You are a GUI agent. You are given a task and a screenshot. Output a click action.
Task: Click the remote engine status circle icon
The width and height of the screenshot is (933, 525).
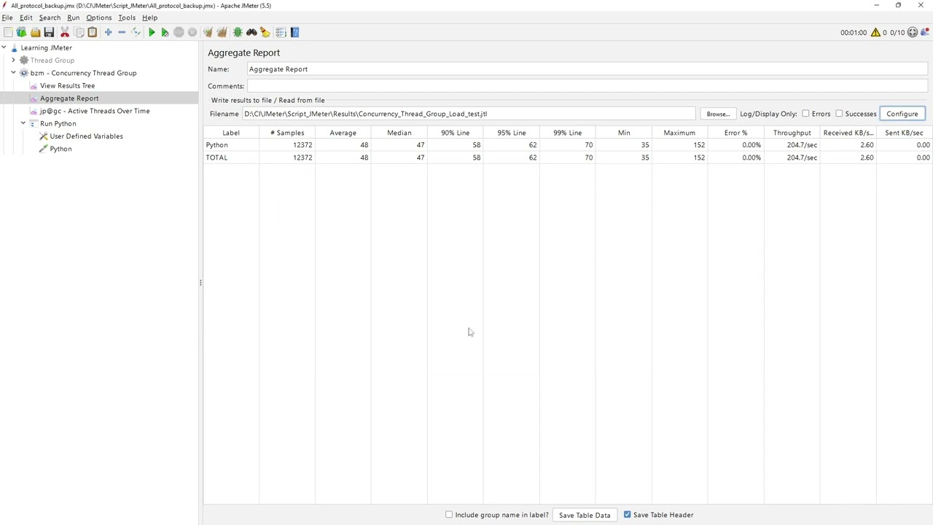[913, 32]
